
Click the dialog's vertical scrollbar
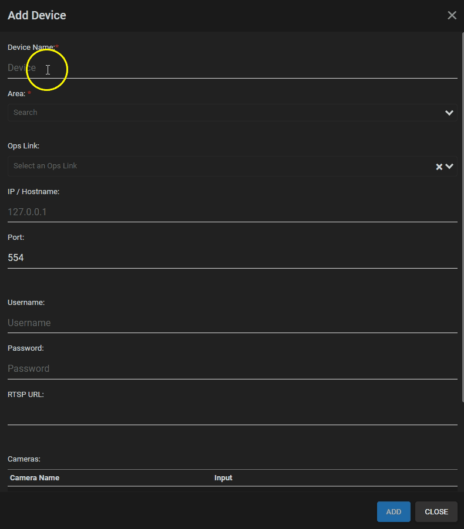(463, 217)
